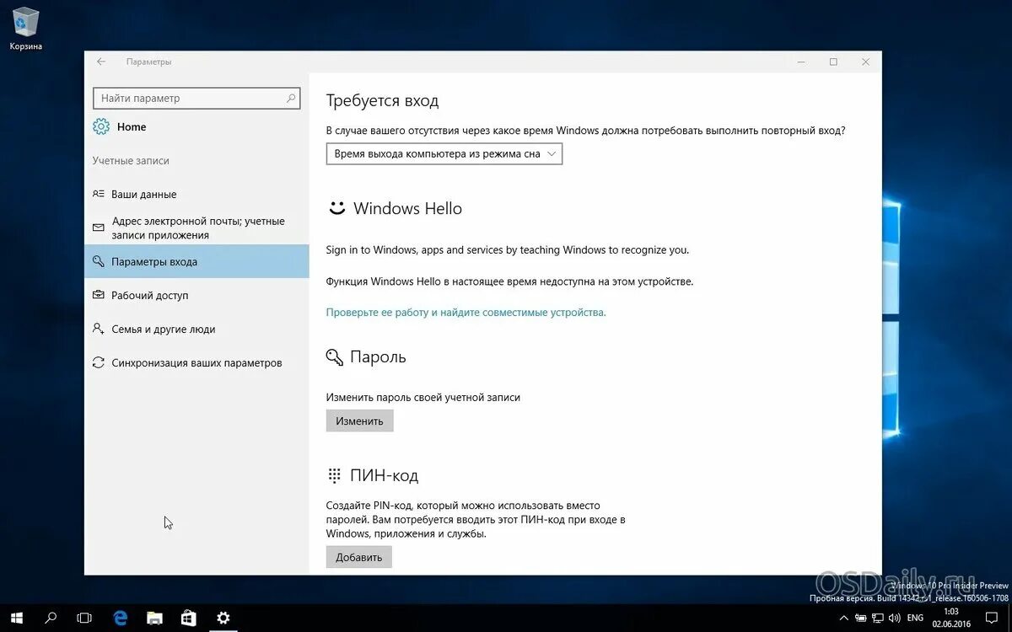Screen dimensions: 1012x632
Task: Click the Требуется вход heading
Action: click(x=383, y=101)
